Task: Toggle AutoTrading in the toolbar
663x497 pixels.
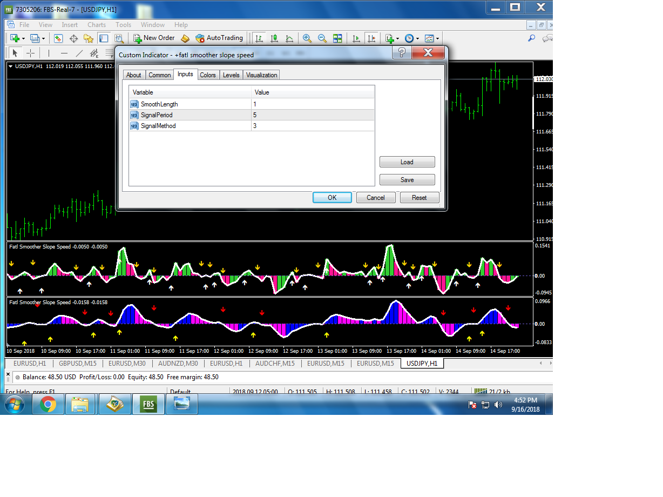Action: 219,38
